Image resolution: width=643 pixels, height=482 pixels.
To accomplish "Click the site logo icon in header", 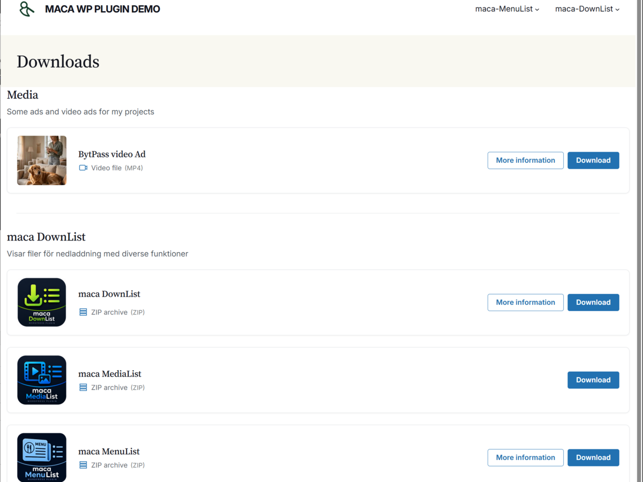I will (27, 9).
